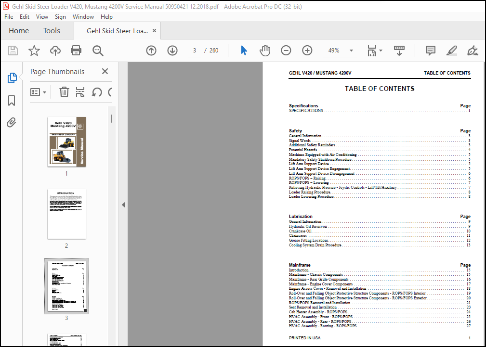Click the read mode keyboard-arrow icon

click(x=399, y=51)
